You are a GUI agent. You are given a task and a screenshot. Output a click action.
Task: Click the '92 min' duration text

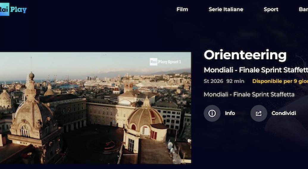(235, 81)
